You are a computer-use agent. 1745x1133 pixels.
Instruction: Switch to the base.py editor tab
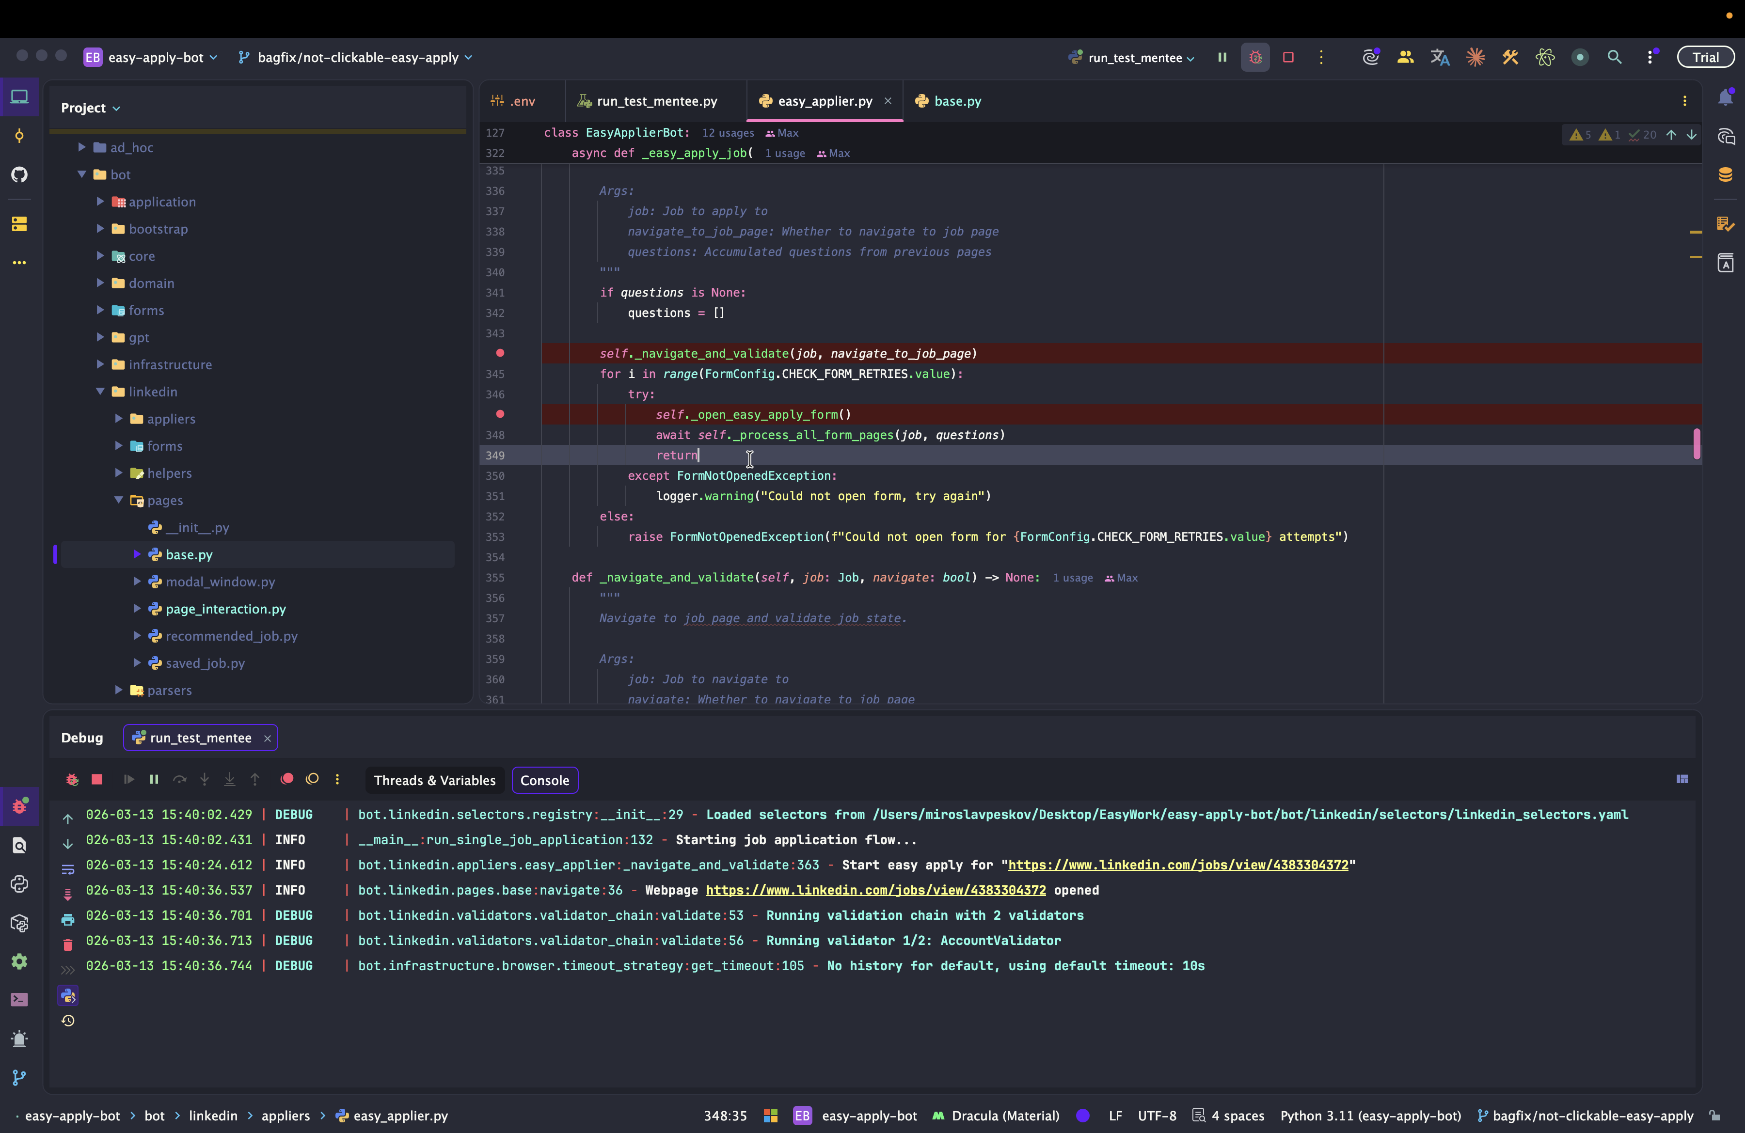pos(957,101)
